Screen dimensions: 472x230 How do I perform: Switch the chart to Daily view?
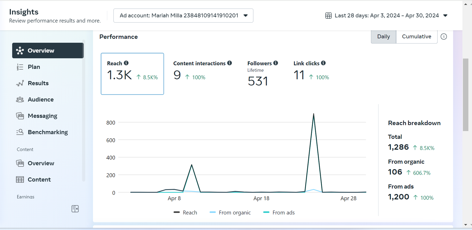[383, 37]
